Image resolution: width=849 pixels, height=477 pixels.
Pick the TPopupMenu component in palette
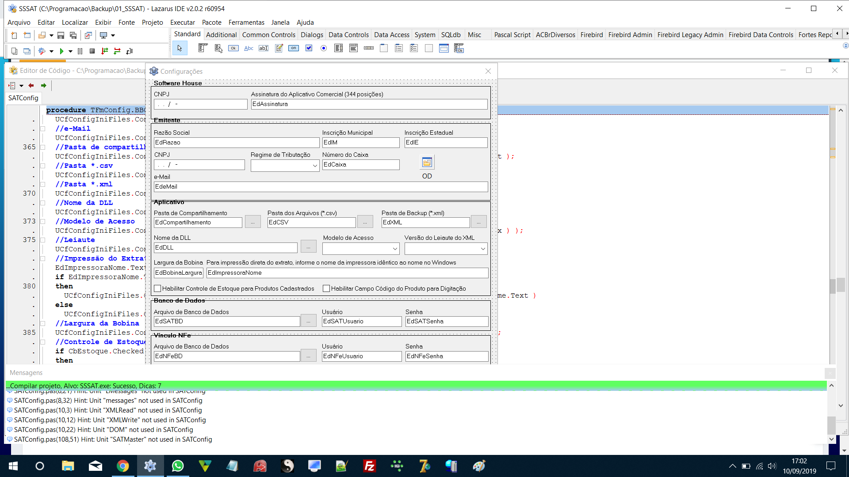coord(218,48)
